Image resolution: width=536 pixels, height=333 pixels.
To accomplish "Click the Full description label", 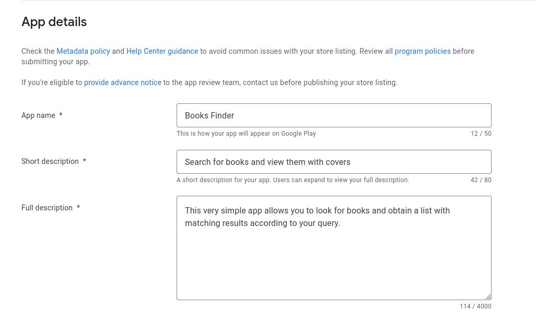I will [x=46, y=208].
